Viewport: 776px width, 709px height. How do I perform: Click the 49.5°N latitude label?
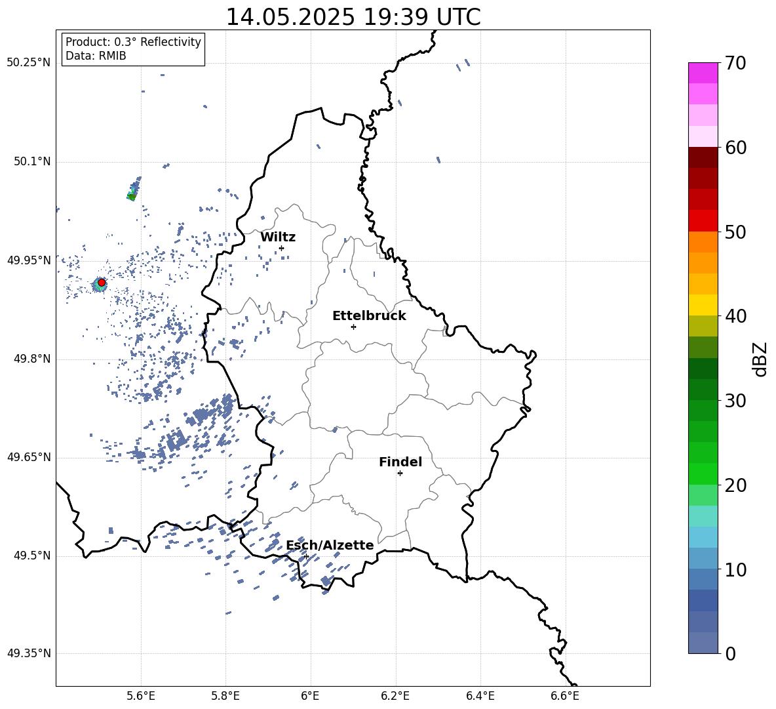[x=32, y=556]
